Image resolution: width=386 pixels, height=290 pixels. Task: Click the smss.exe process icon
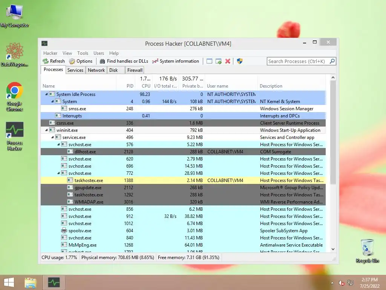64,108
